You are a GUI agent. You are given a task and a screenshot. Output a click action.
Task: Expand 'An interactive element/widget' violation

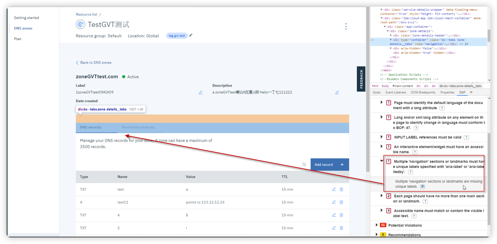[381, 147]
